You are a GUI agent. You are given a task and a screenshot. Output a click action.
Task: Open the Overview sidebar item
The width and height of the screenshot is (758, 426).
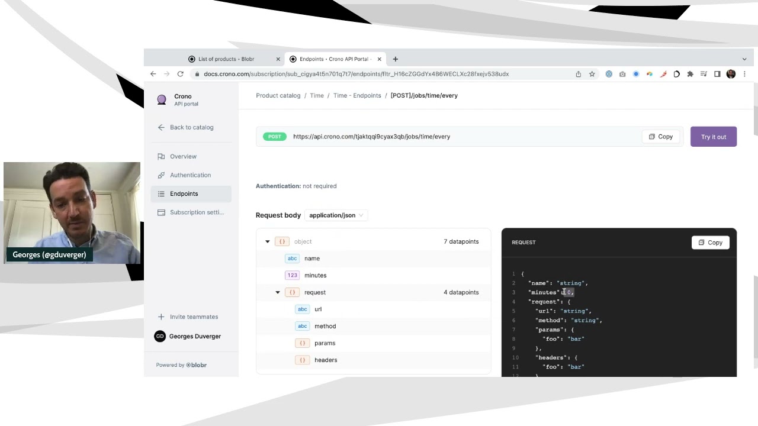coord(191,156)
